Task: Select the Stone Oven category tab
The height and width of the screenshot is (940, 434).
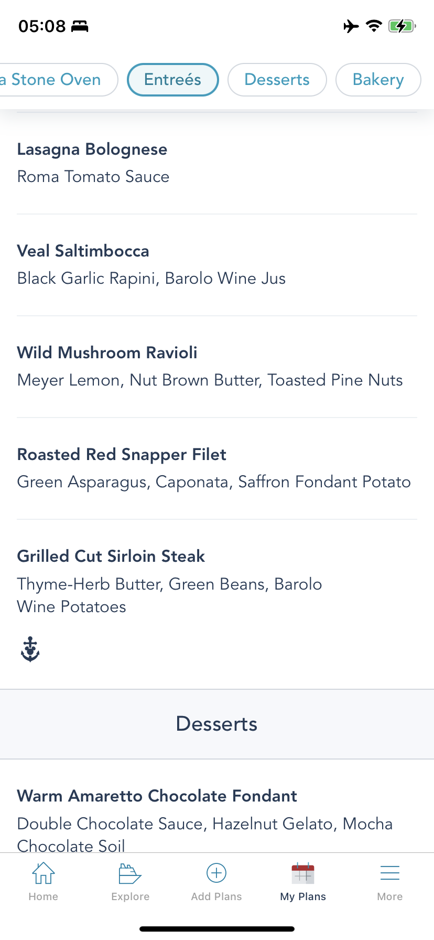Action: (x=56, y=80)
